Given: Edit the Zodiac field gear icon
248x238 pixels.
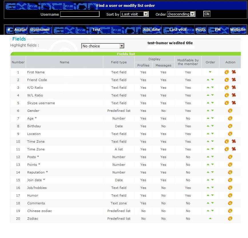Looking at the screenshot, I should point(230,219).
